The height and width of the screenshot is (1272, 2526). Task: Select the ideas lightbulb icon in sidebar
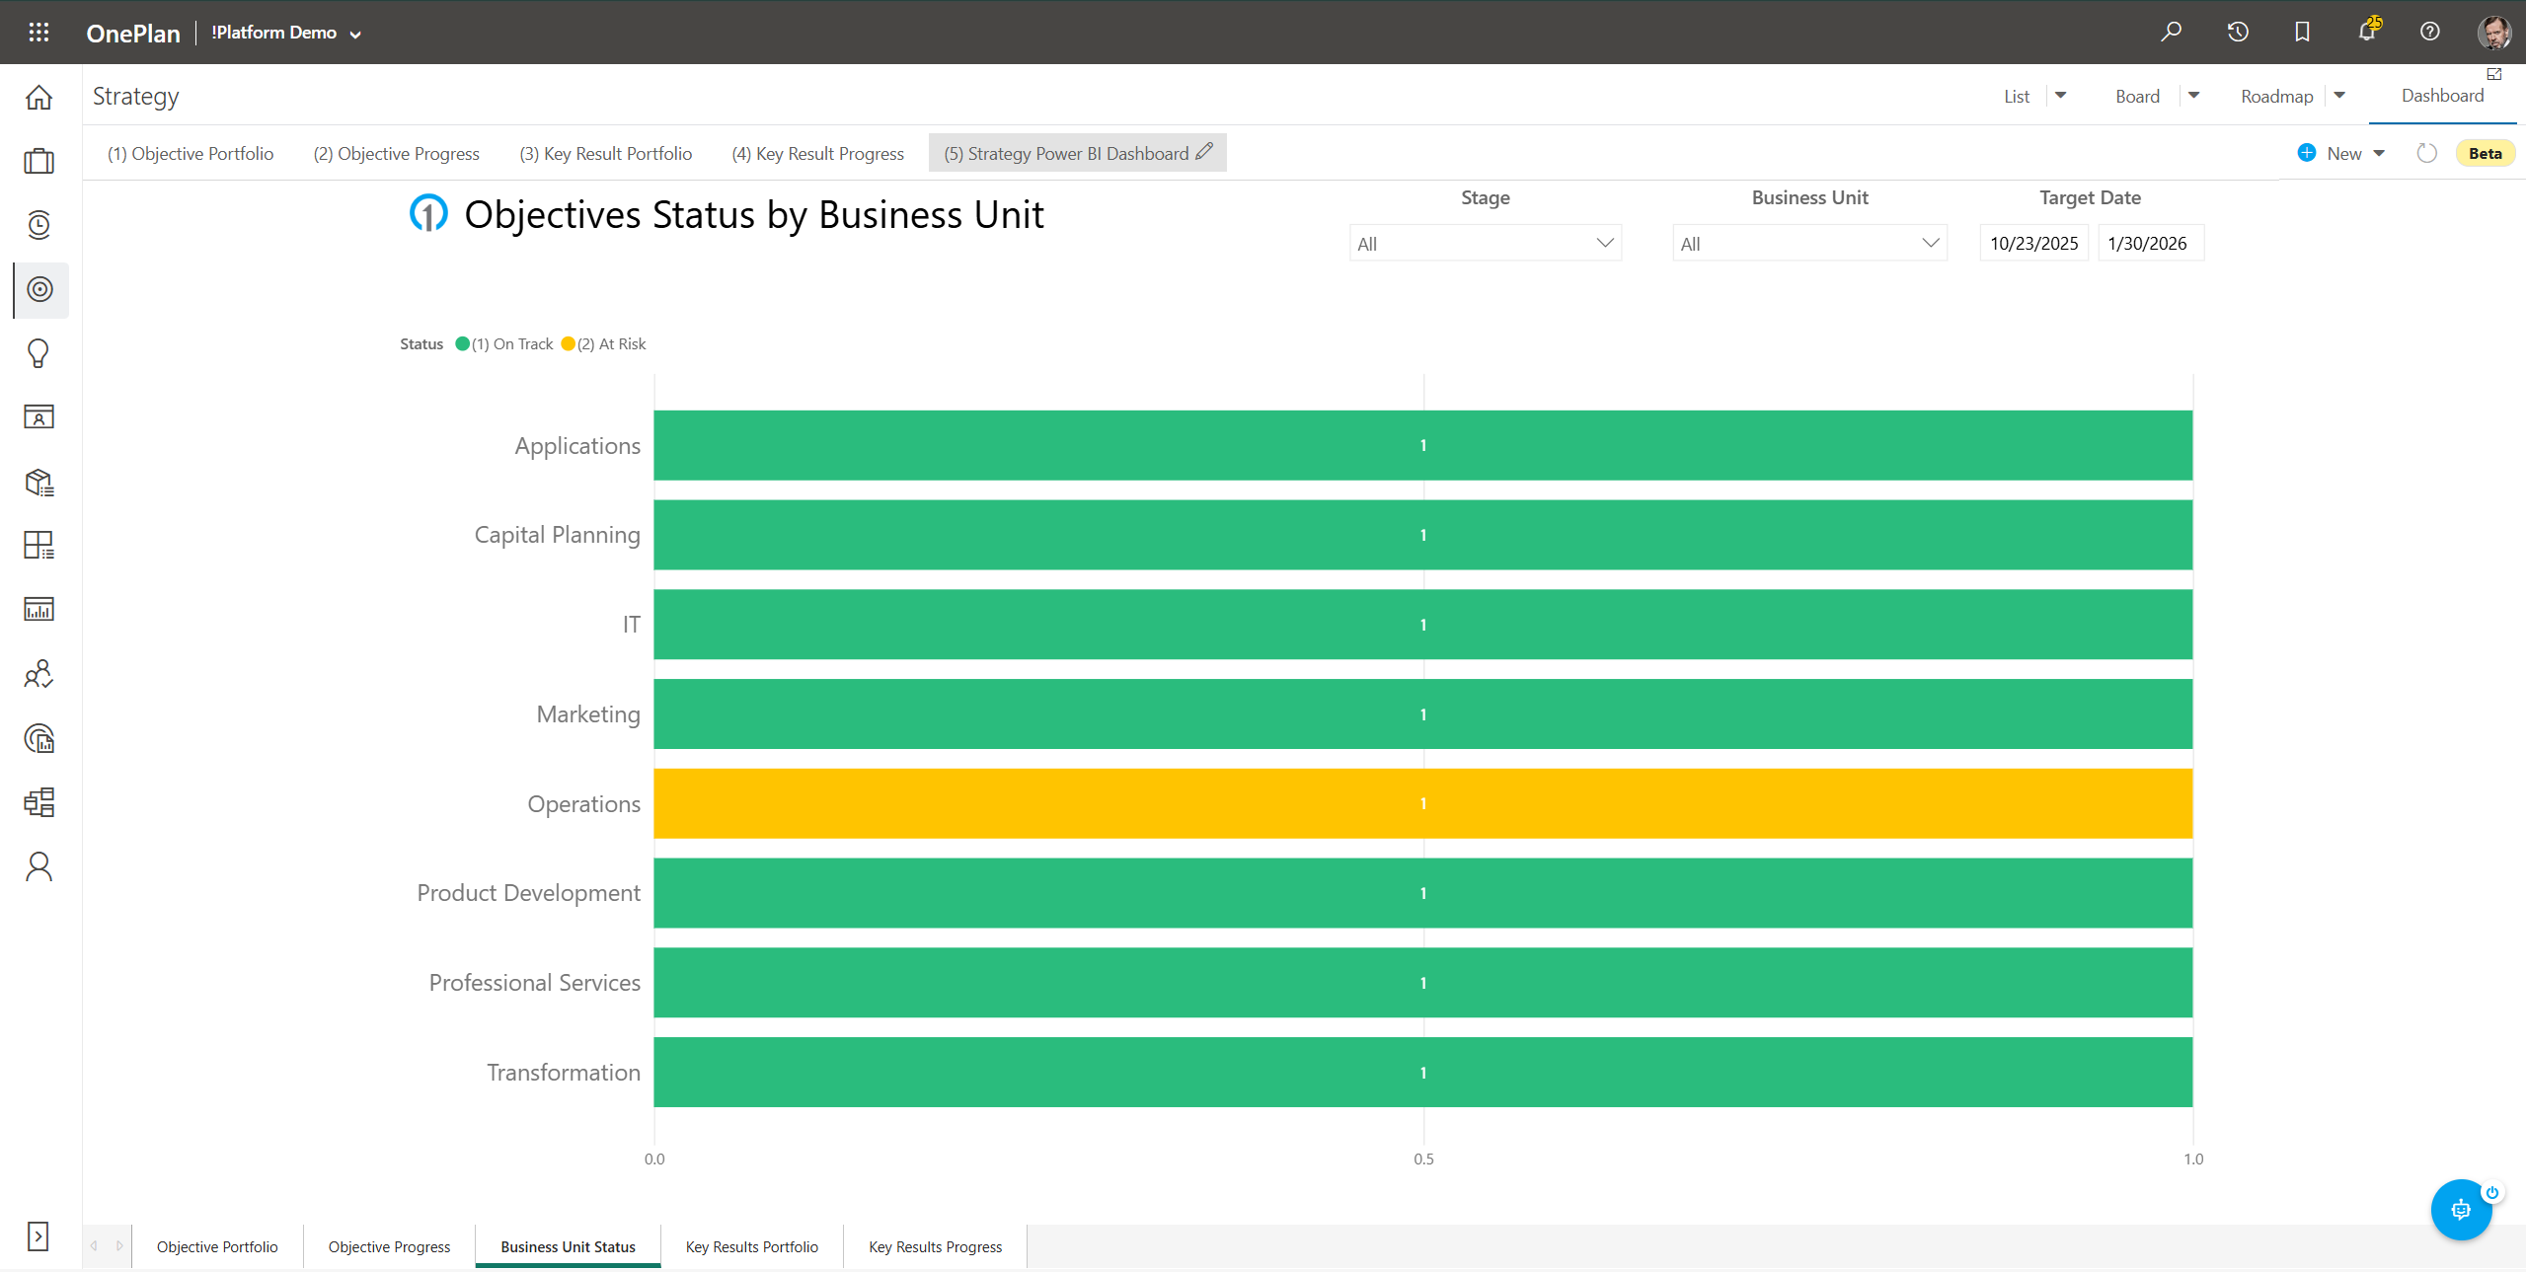(x=38, y=353)
